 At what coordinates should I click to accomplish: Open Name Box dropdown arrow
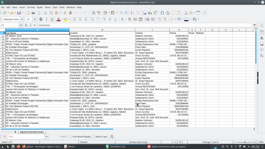[21, 25]
